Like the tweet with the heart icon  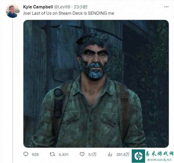pos(82,154)
